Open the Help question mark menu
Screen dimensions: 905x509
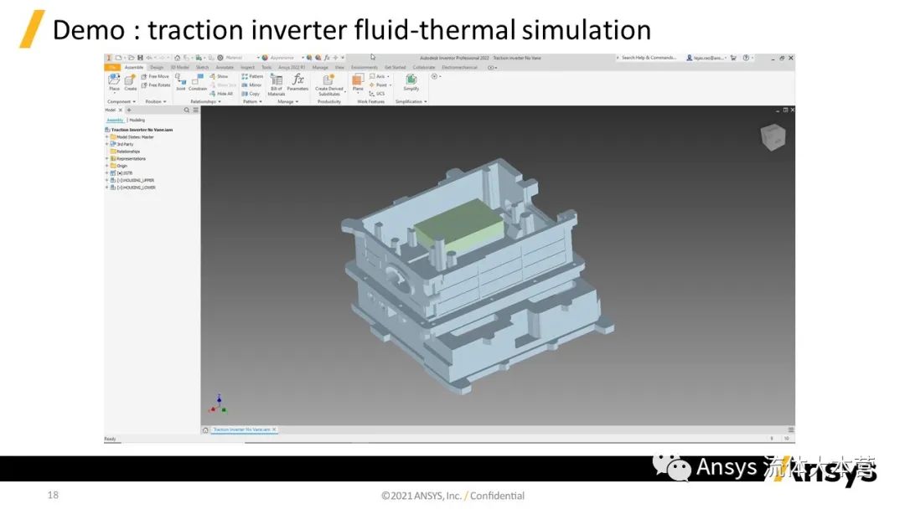[747, 58]
